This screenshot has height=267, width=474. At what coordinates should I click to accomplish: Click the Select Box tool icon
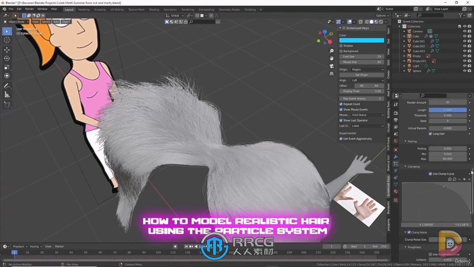tap(7, 32)
